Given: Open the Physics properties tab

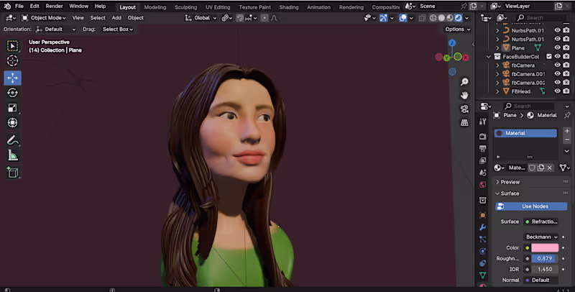Looking at the screenshot, I should (482, 251).
